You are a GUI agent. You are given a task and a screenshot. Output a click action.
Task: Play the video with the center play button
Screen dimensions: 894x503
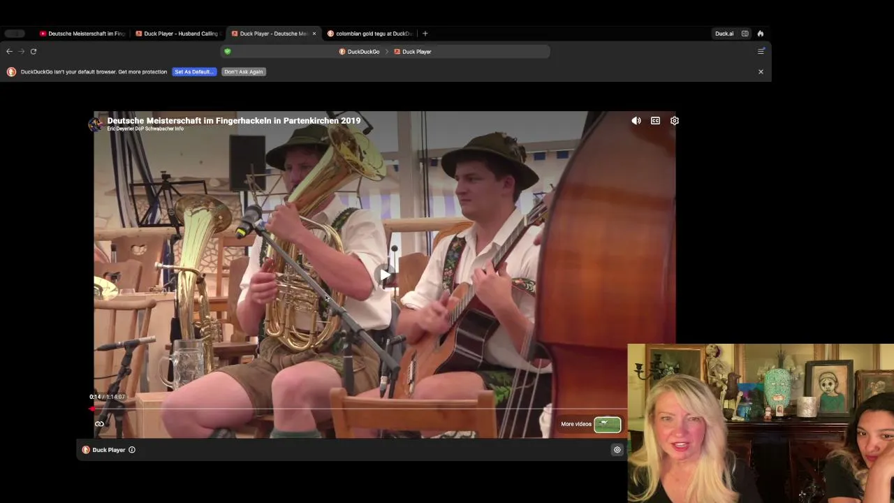coord(385,275)
